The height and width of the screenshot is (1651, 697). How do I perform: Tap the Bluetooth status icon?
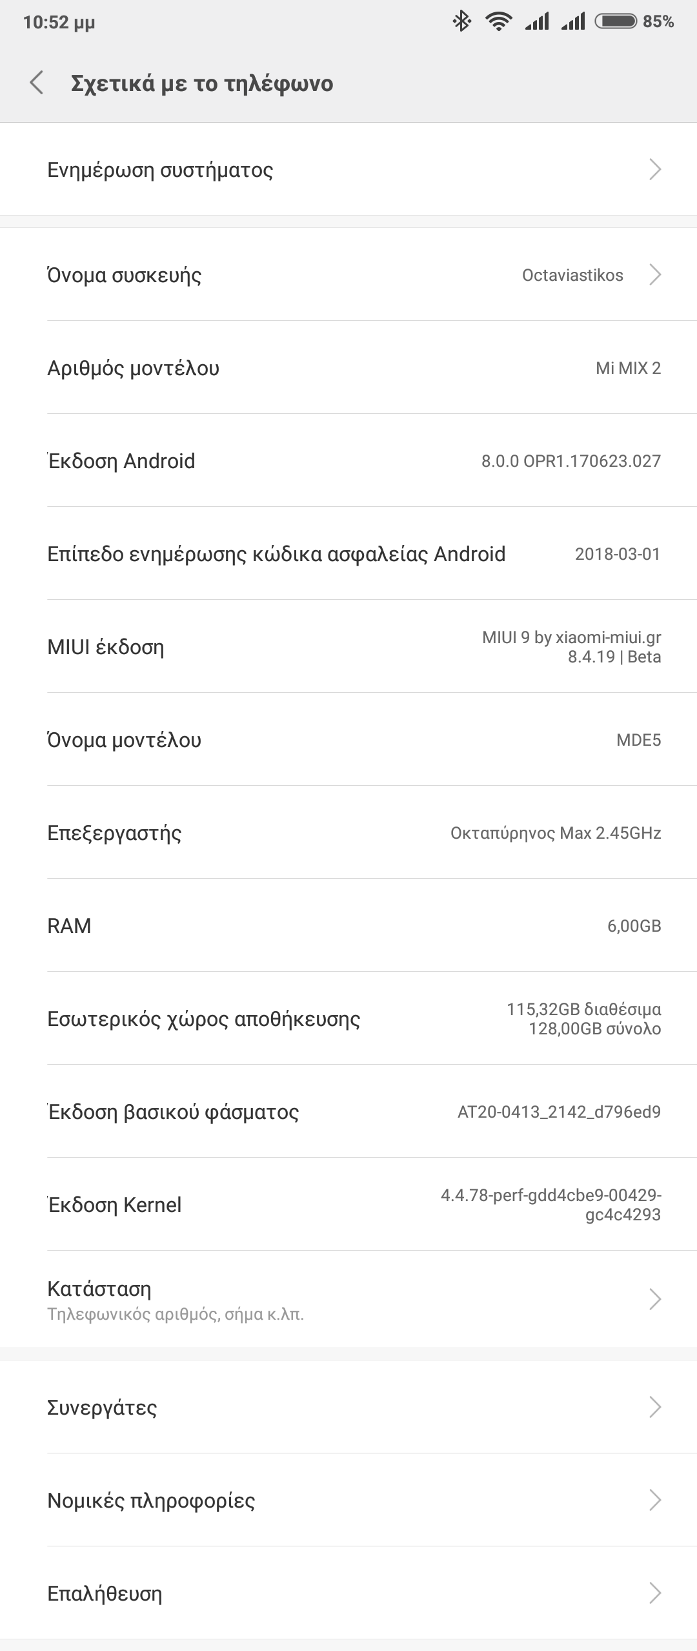(461, 22)
